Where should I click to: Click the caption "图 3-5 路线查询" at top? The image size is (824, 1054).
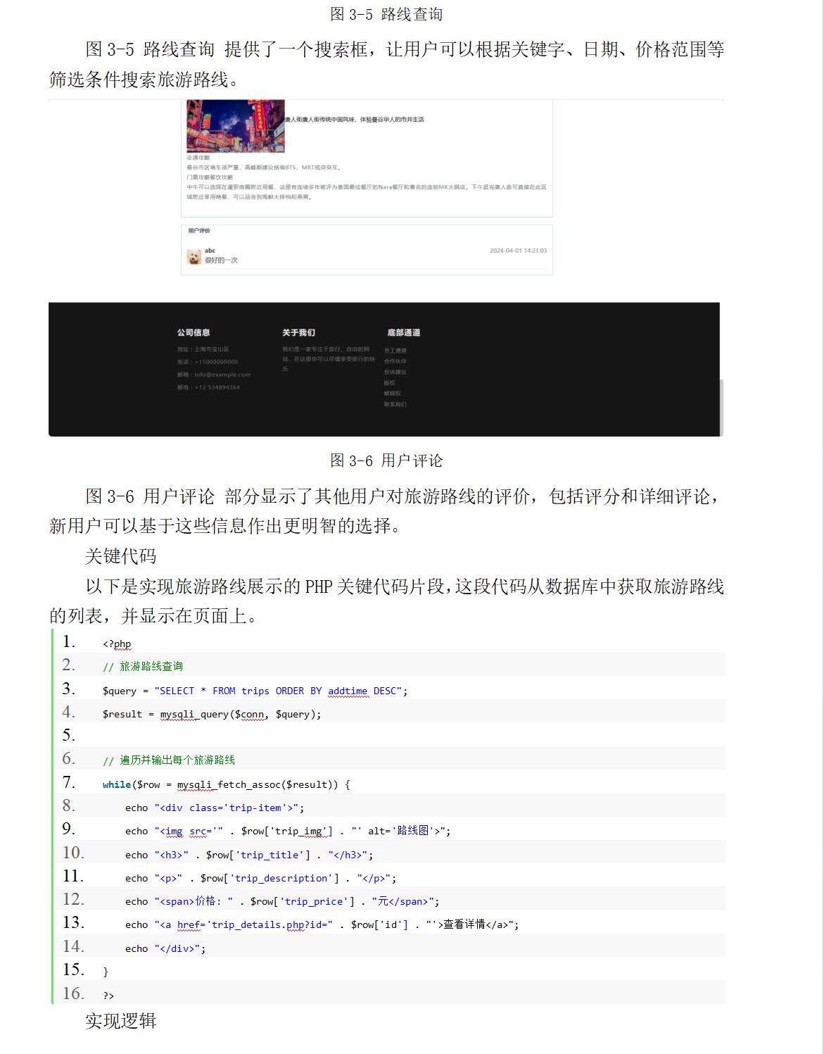(386, 14)
